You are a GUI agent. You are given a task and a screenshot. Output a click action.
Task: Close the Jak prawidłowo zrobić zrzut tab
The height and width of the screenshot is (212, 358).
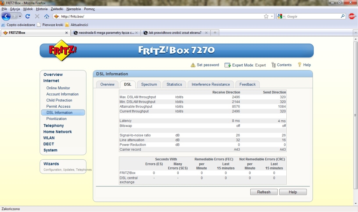point(206,33)
